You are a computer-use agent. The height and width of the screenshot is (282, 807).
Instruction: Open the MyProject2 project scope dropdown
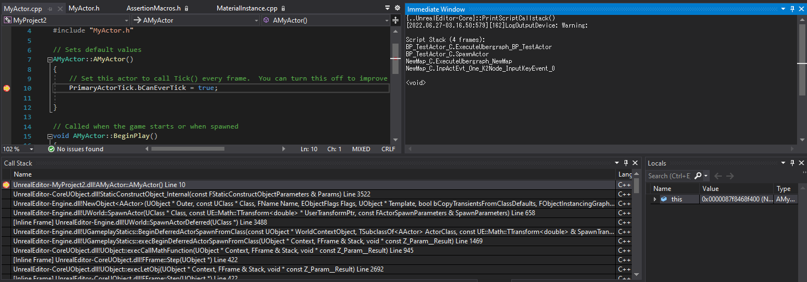(66, 20)
